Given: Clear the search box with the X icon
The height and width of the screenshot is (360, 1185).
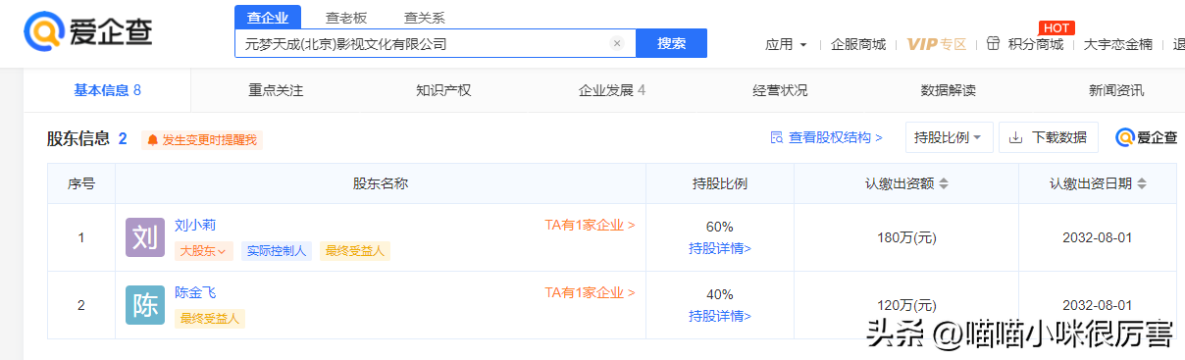Looking at the screenshot, I should pos(617,43).
